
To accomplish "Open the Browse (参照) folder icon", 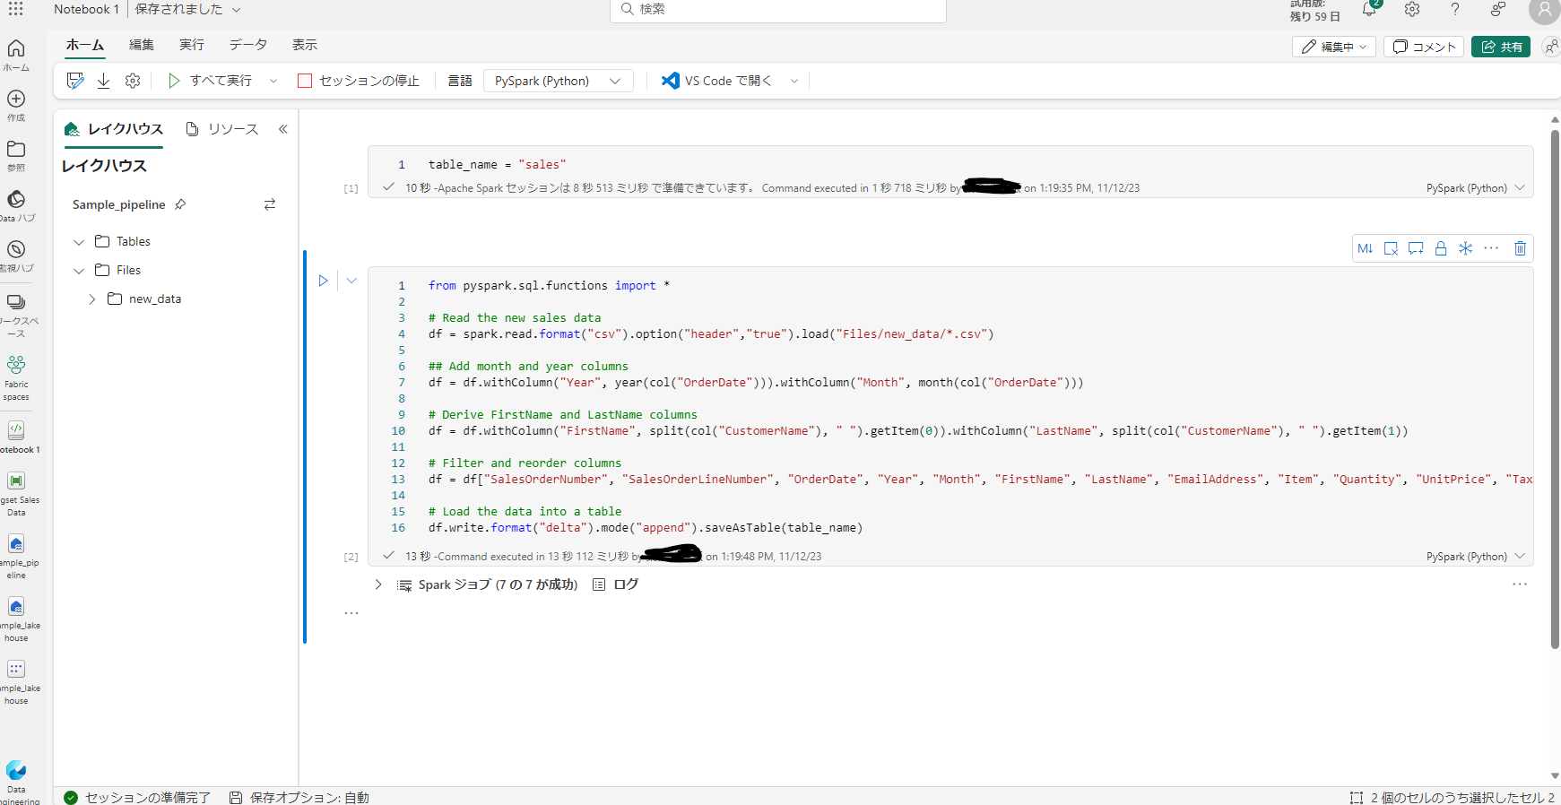I will pos(16,155).
